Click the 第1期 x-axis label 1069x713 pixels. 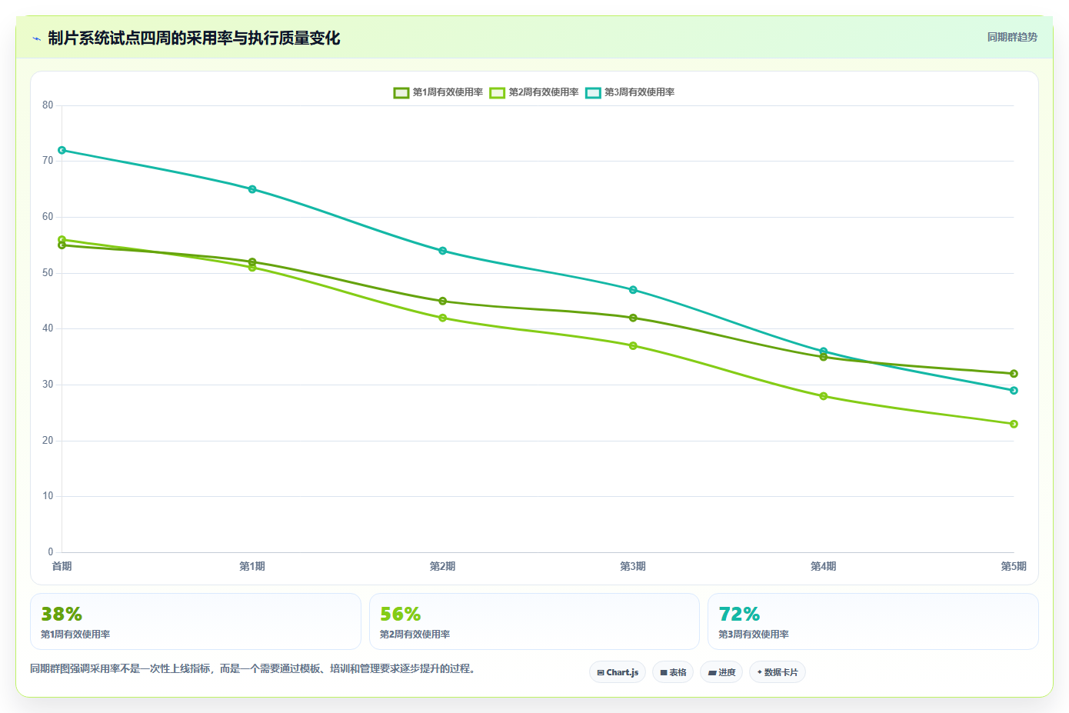pyautogui.click(x=252, y=566)
